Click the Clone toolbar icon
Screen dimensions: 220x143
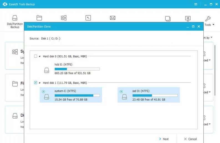(168, 18)
